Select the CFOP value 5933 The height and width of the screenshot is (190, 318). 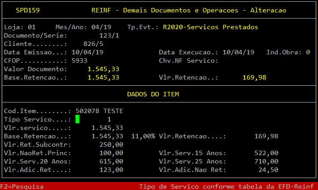(x=79, y=61)
